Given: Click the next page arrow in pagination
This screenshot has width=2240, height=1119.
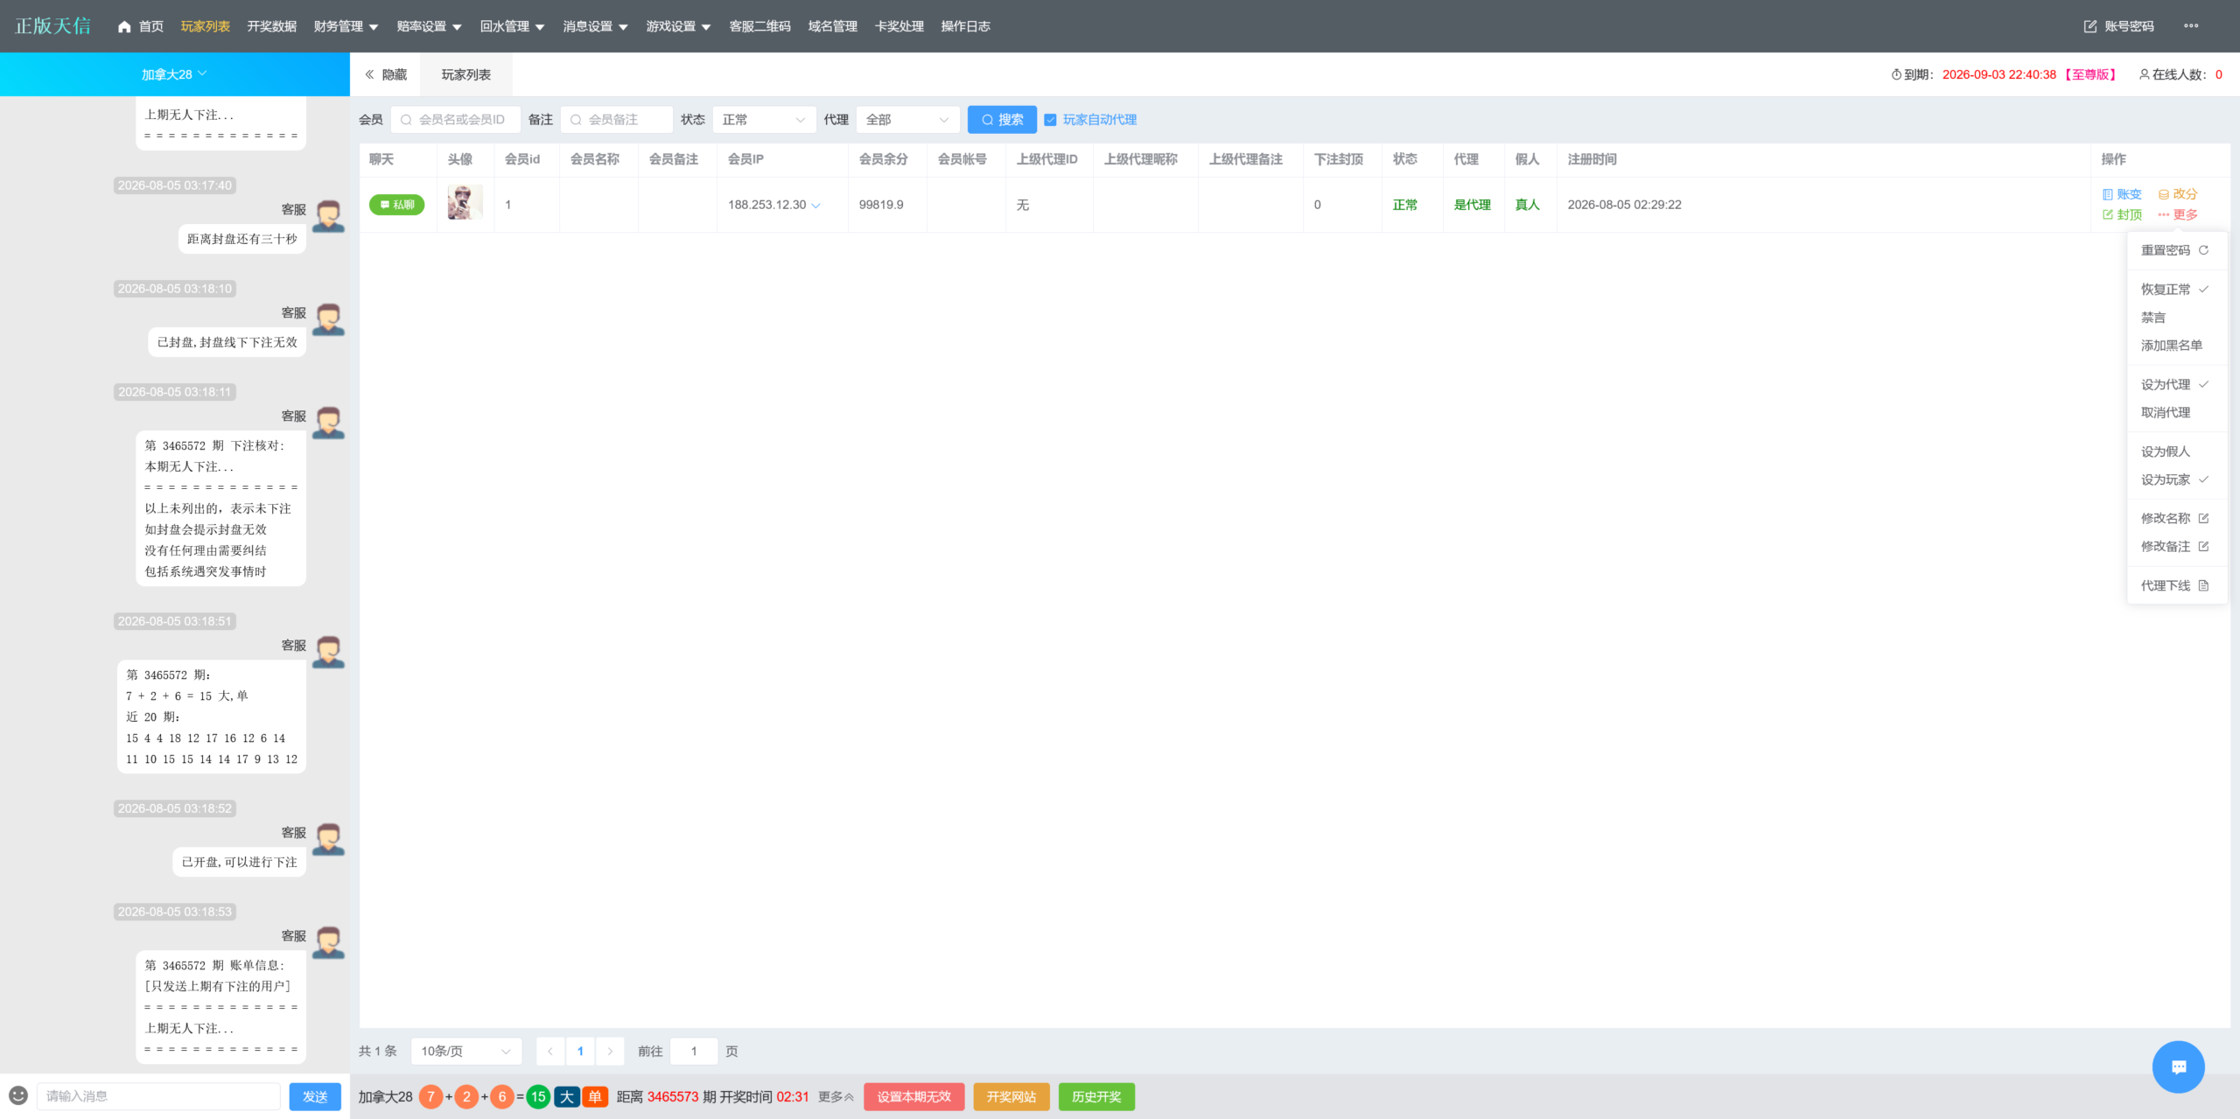Looking at the screenshot, I should tap(610, 1051).
